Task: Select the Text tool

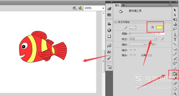Action: pyautogui.click(x=175, y=39)
